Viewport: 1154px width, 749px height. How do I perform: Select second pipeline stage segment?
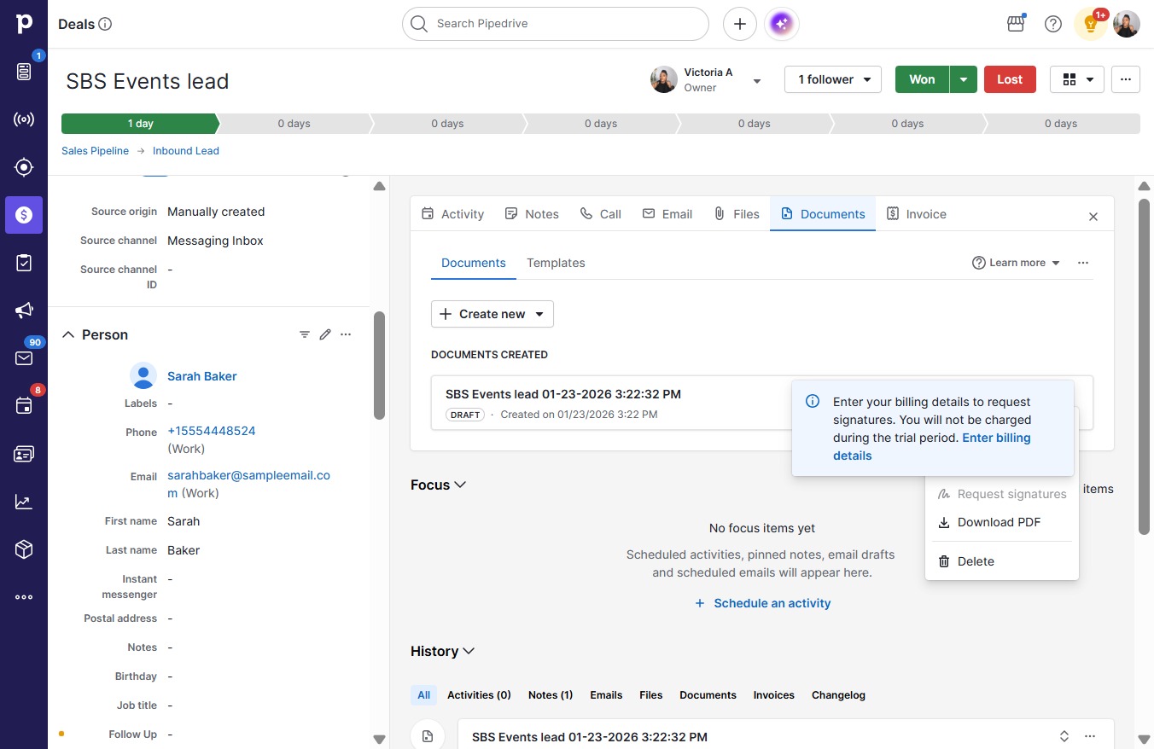294,124
